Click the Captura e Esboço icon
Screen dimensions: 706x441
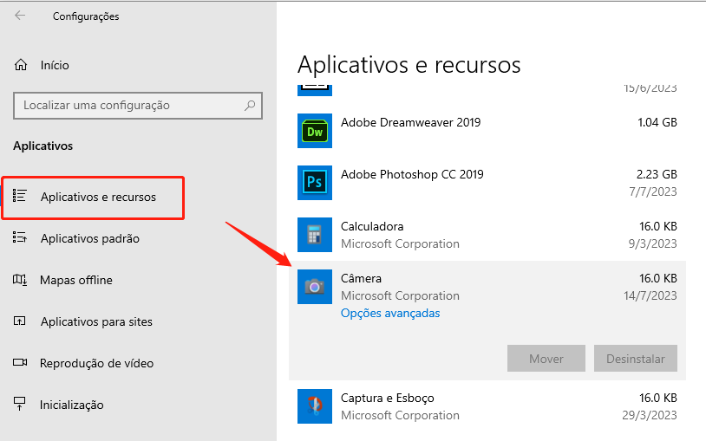(315, 406)
